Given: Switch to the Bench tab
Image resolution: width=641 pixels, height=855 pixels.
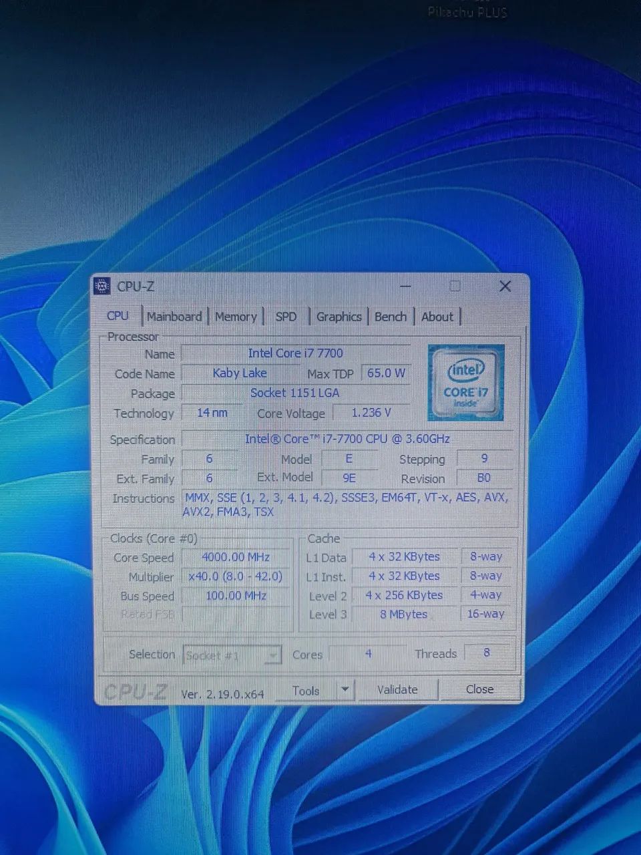Looking at the screenshot, I should [x=391, y=317].
